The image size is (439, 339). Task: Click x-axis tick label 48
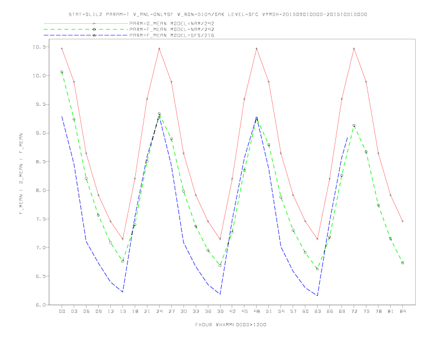[257, 311]
